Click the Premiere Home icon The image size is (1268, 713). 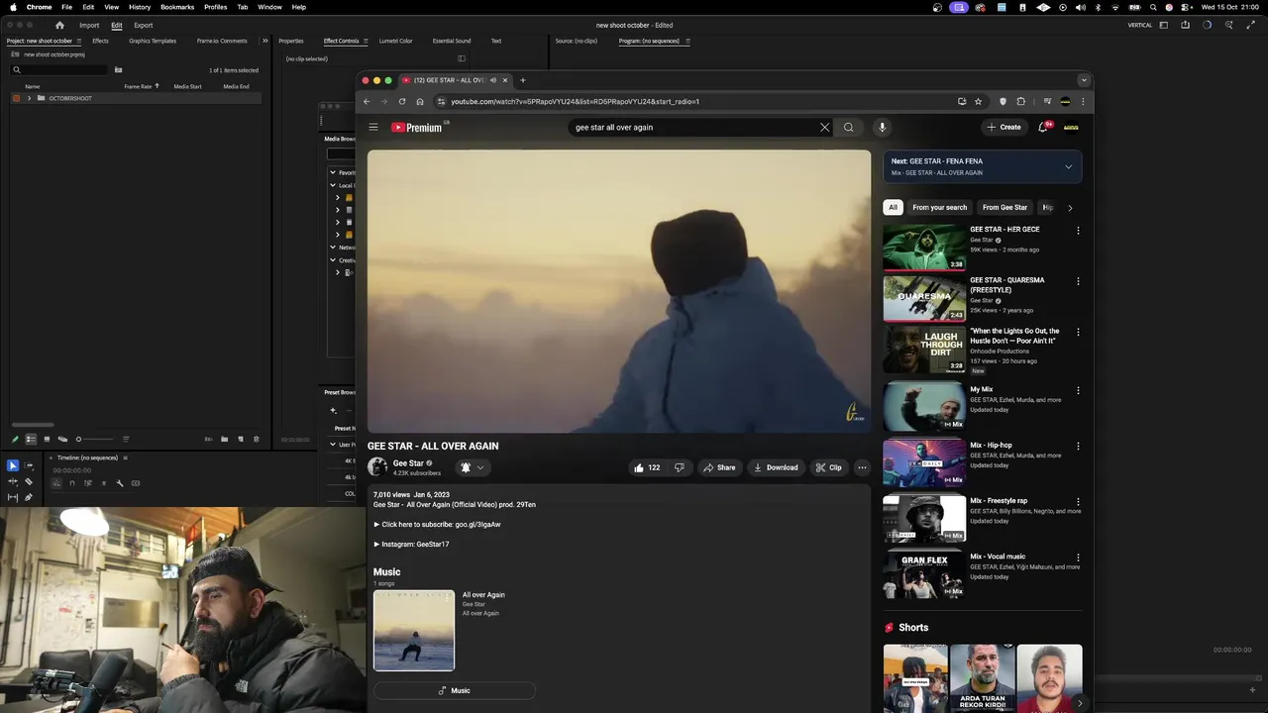59,25
